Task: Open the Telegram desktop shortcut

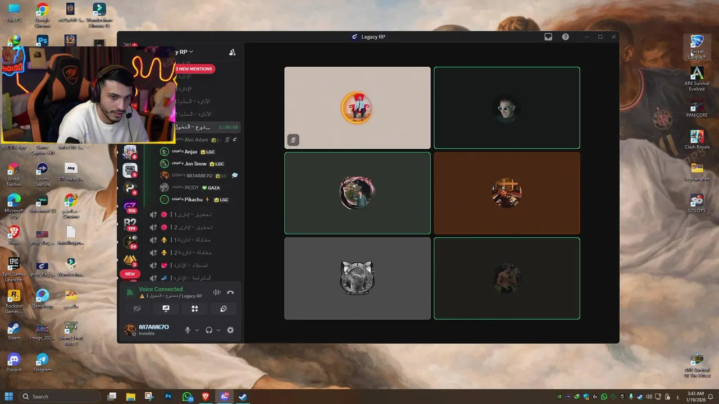Action: (42, 362)
